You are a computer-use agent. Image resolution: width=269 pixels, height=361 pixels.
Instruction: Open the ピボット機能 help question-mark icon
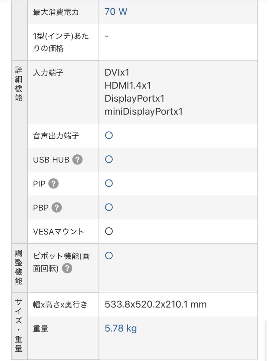coord(66,268)
